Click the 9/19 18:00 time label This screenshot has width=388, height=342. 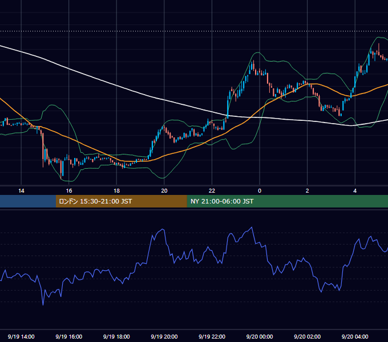[116, 336]
